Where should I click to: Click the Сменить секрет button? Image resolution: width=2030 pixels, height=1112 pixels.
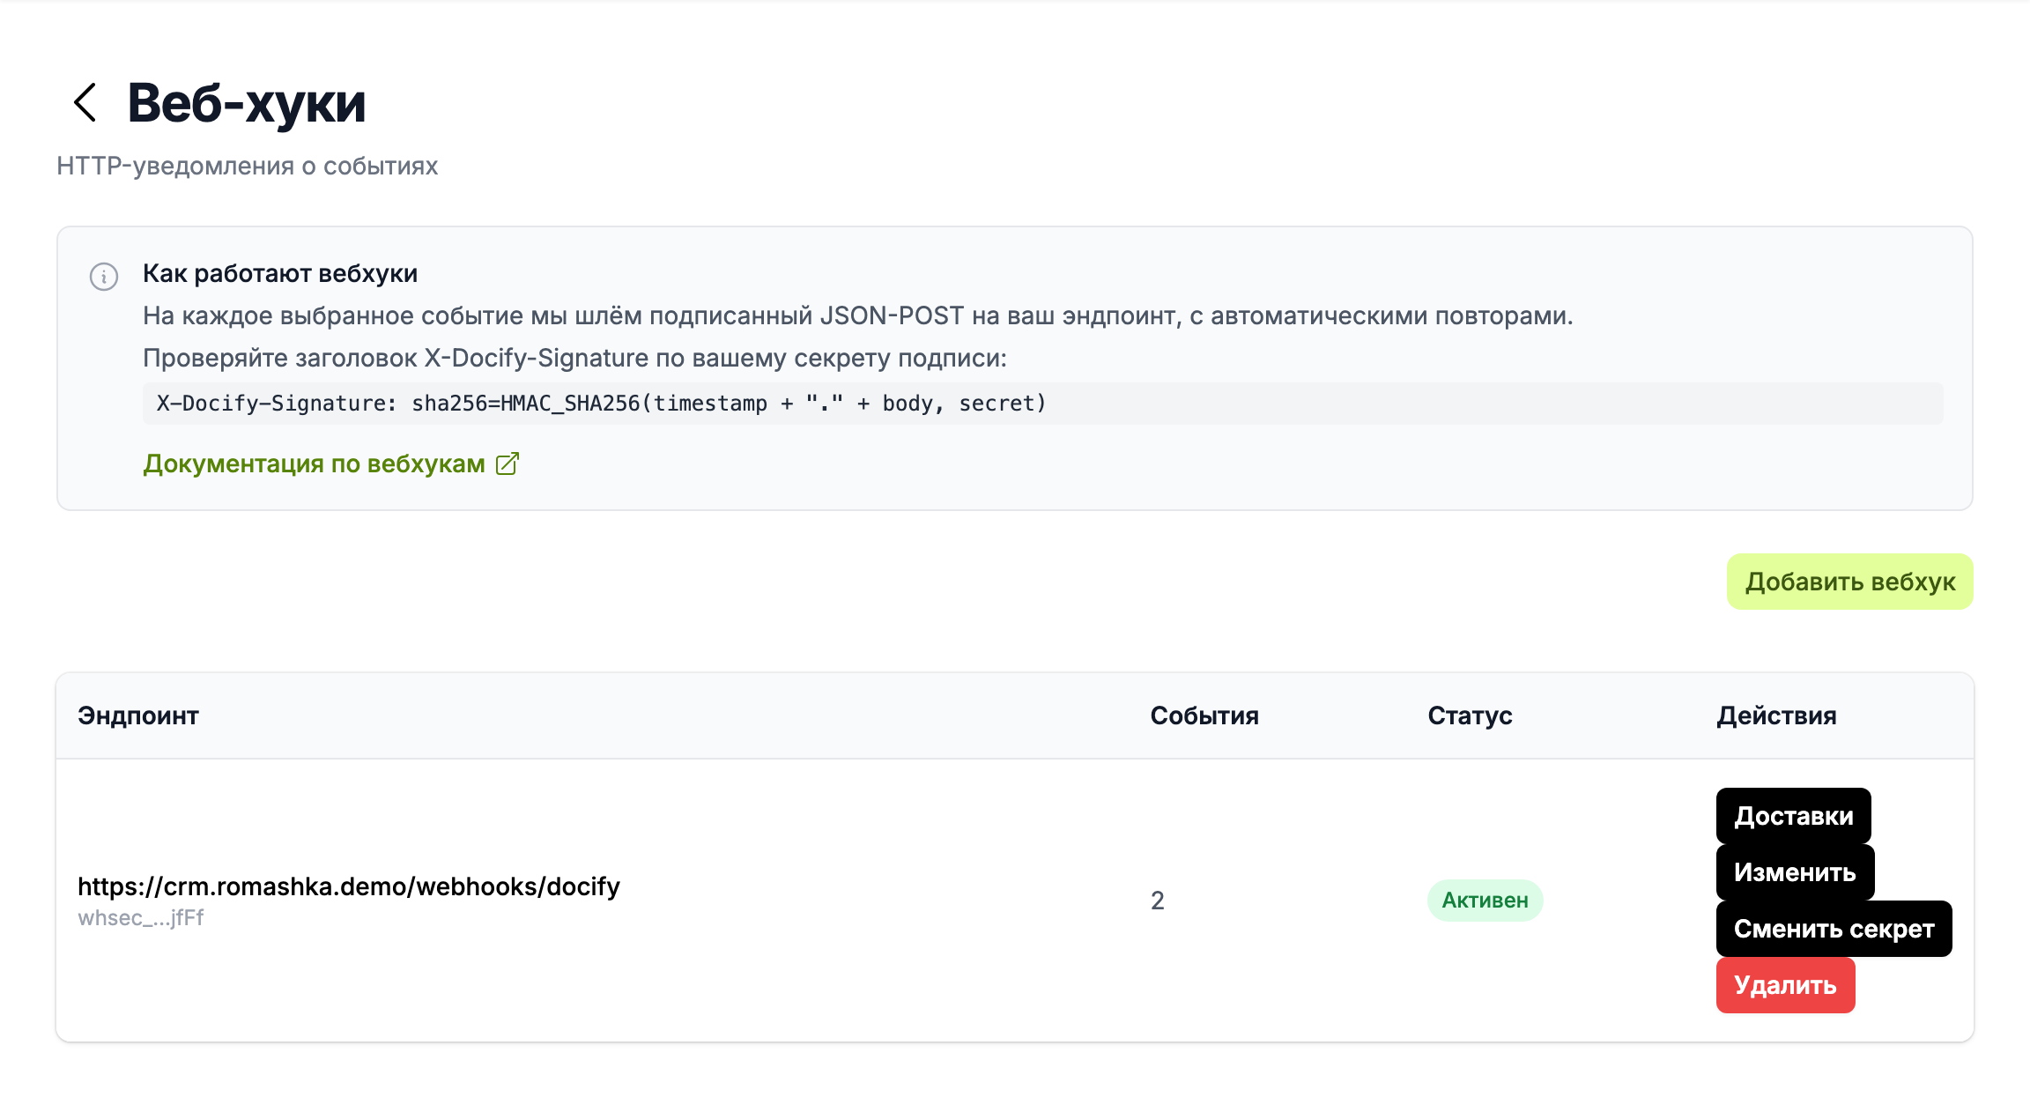point(1834,929)
